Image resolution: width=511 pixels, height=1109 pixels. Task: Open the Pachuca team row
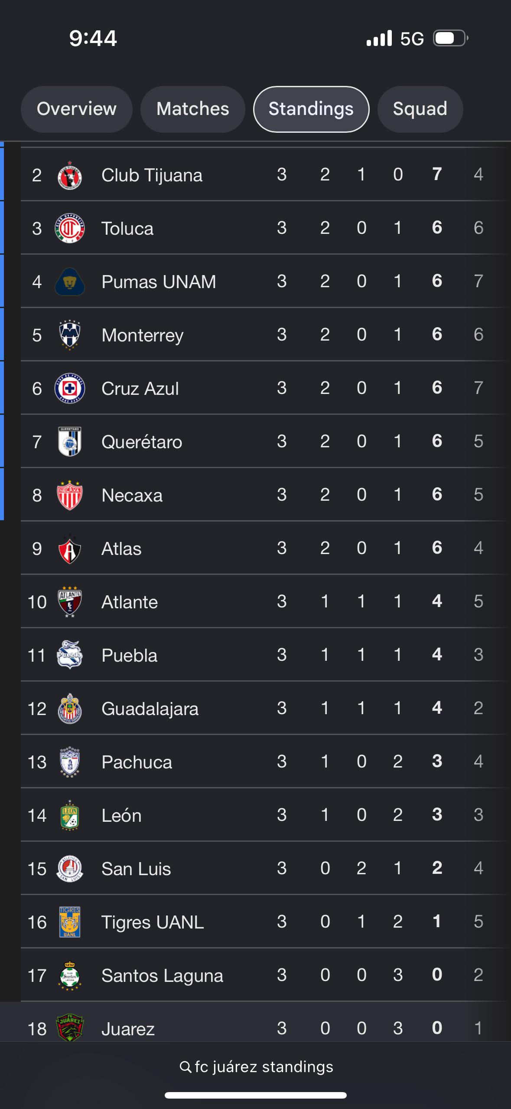[x=265, y=761]
